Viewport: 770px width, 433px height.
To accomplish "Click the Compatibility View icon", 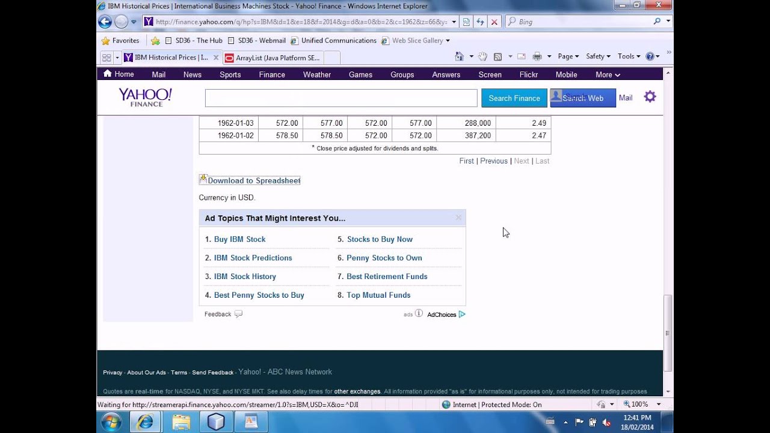I will (466, 22).
